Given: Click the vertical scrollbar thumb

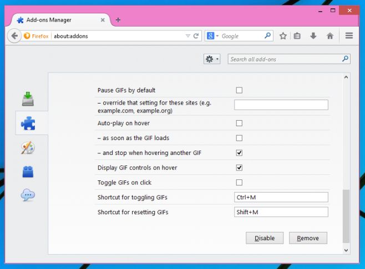Looking at the screenshot, I should point(346,216).
